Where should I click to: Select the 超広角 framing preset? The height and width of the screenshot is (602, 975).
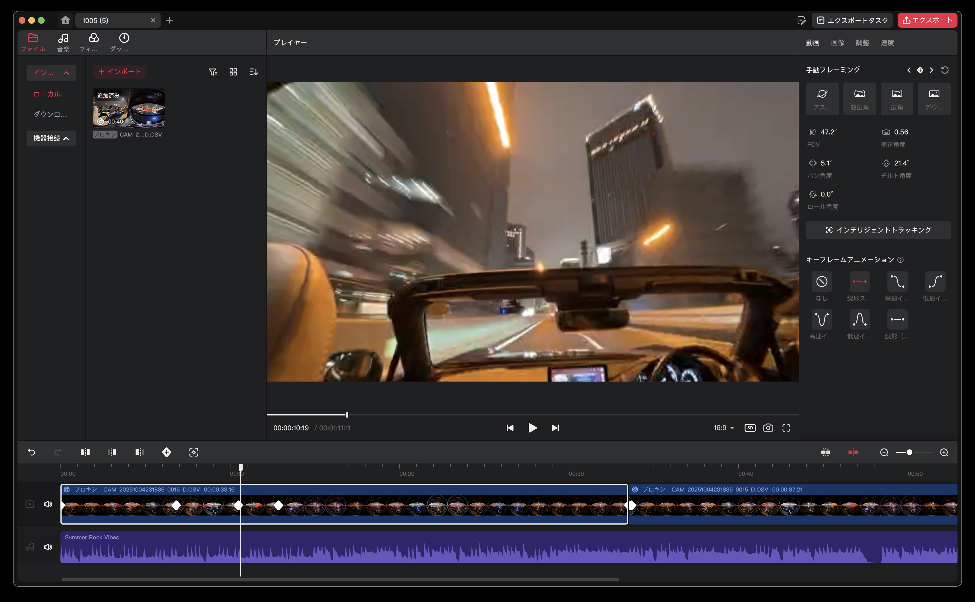coord(859,99)
